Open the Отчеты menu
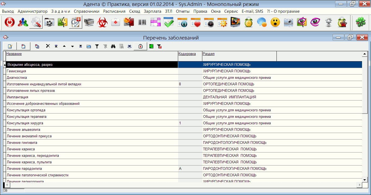Viewport: 371px width, 195px height. tap(183, 11)
